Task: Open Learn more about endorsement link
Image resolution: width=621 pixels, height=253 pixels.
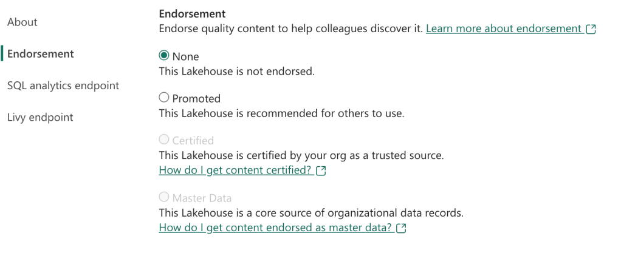Action: click(x=504, y=29)
